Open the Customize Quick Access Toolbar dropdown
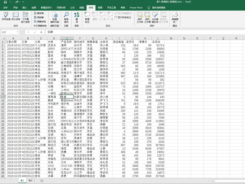Screen dimensions: 245x184 coord(23,2)
